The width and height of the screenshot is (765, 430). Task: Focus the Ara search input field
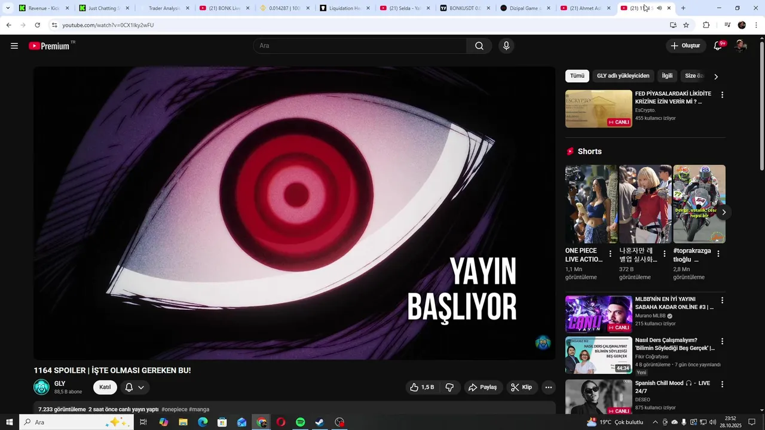click(360, 46)
